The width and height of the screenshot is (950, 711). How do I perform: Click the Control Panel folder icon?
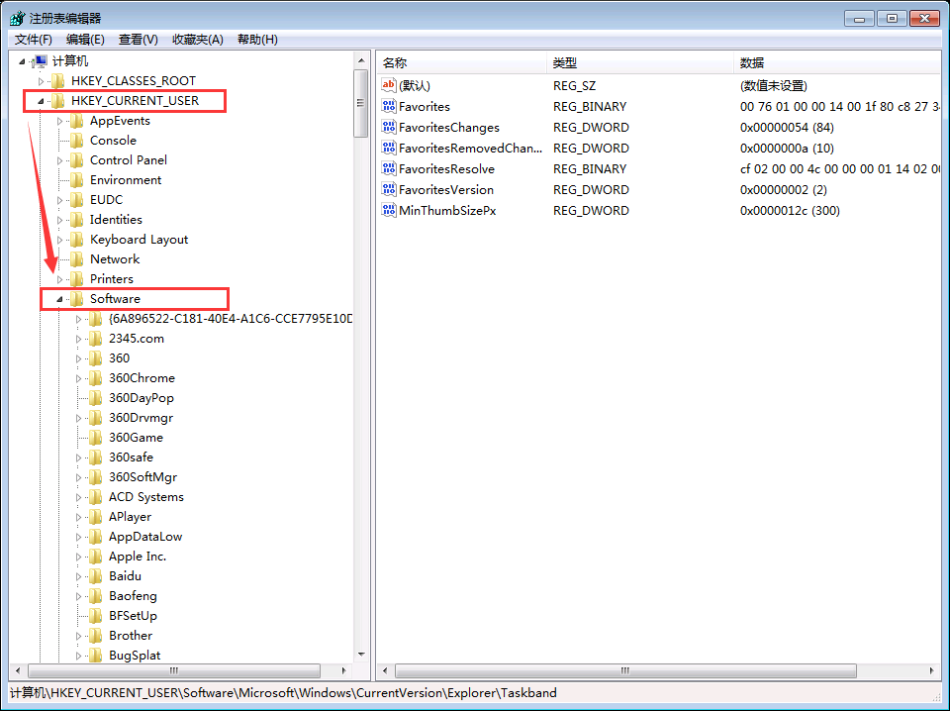coord(76,159)
